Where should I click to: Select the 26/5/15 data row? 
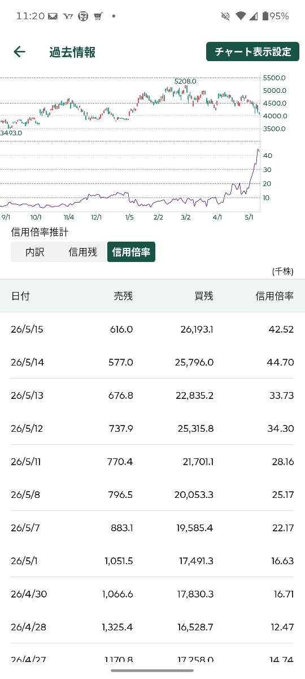pos(152,329)
